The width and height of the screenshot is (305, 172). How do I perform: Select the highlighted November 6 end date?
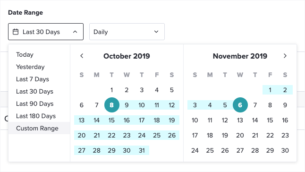(x=240, y=105)
